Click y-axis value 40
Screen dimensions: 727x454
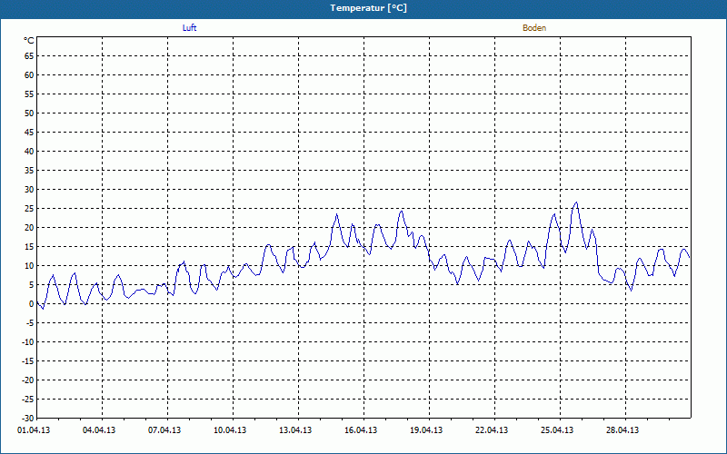(29, 152)
